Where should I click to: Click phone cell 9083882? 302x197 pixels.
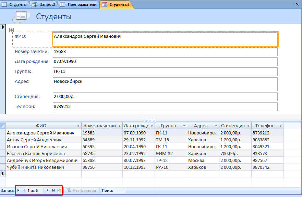tap(267, 140)
